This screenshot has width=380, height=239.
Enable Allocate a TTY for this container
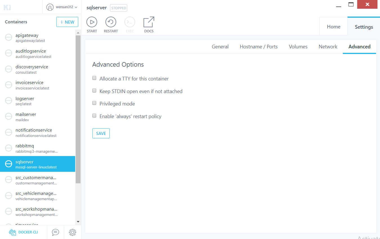click(94, 78)
